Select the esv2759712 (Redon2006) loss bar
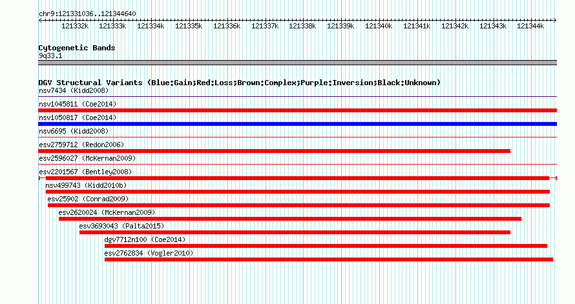Image resolution: width=575 pixels, height=304 pixels. (275, 151)
